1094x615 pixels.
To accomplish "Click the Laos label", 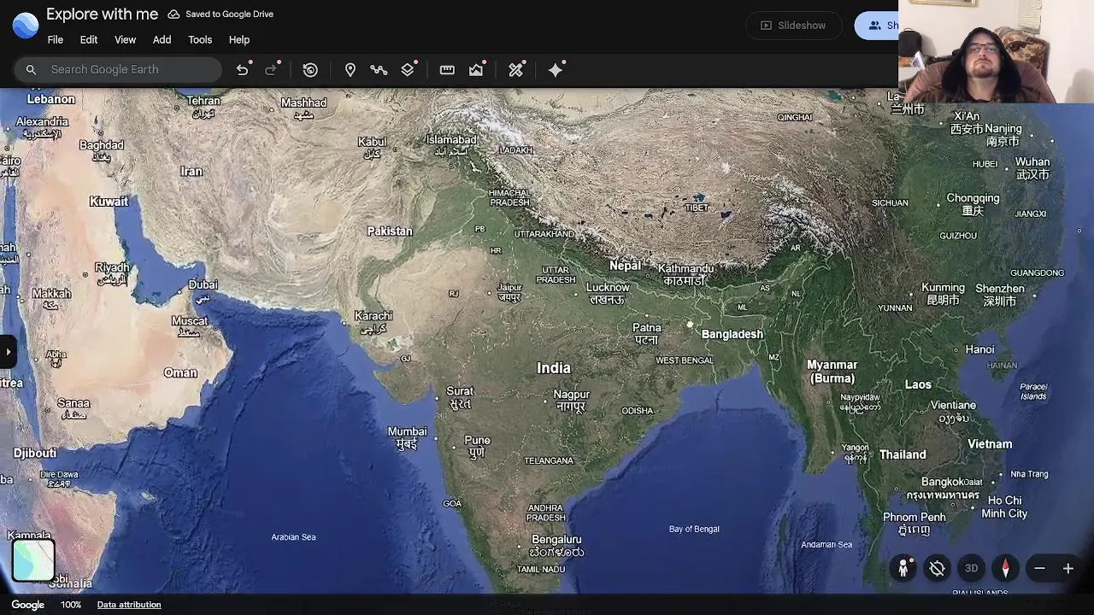I will [x=918, y=385].
